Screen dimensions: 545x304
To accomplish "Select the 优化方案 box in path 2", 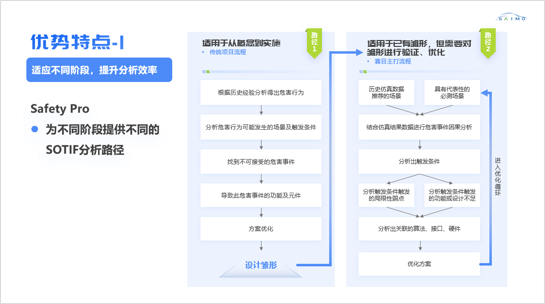I will [x=419, y=264].
